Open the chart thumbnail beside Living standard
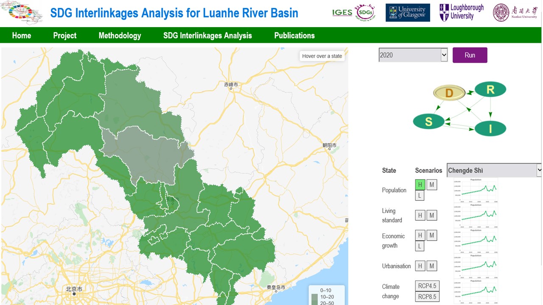 (476, 215)
